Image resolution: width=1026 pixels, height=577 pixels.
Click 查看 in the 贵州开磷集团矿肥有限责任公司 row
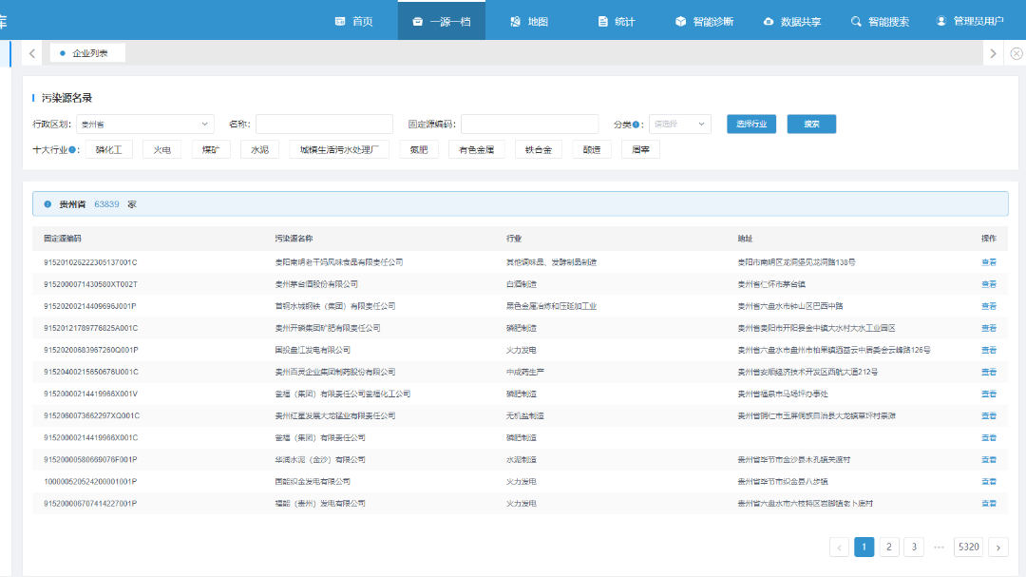(989, 328)
